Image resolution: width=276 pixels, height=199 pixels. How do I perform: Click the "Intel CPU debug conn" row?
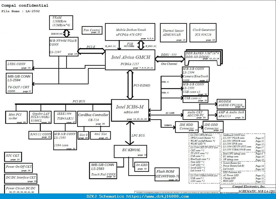tap(243, 154)
